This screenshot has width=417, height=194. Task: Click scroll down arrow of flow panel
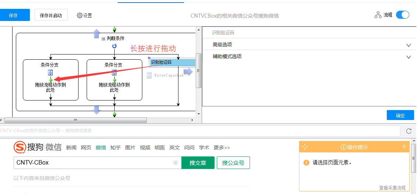coord(198,114)
